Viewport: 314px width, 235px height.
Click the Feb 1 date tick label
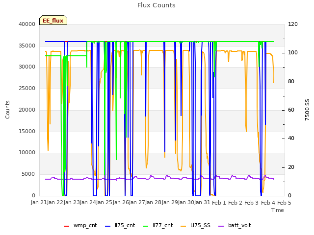coord(219,203)
